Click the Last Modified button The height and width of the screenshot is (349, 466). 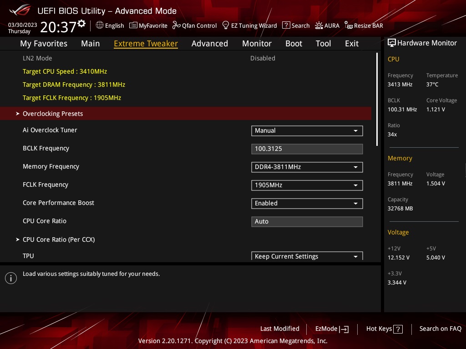(280, 329)
